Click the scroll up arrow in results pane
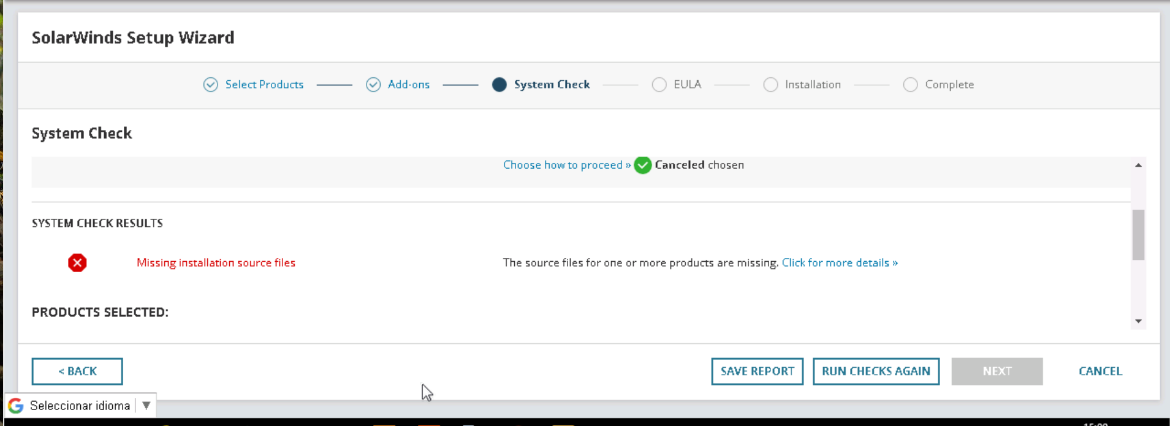Image resolution: width=1170 pixels, height=426 pixels. (x=1138, y=165)
